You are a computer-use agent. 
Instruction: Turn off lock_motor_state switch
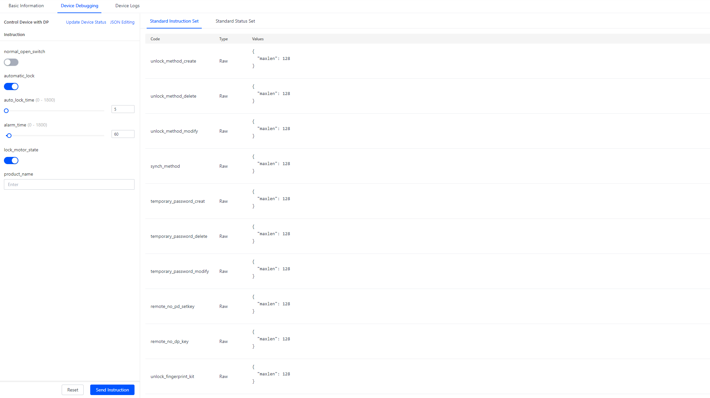point(11,161)
